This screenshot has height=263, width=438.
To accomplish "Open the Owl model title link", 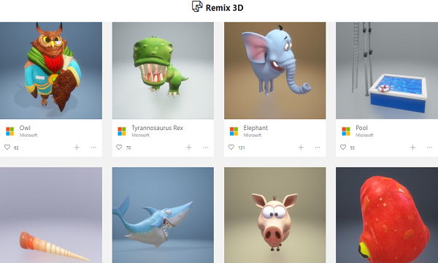I will (x=25, y=128).
